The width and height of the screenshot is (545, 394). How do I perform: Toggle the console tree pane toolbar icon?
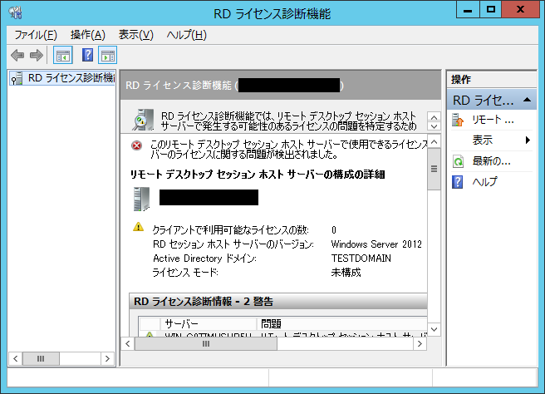click(63, 55)
